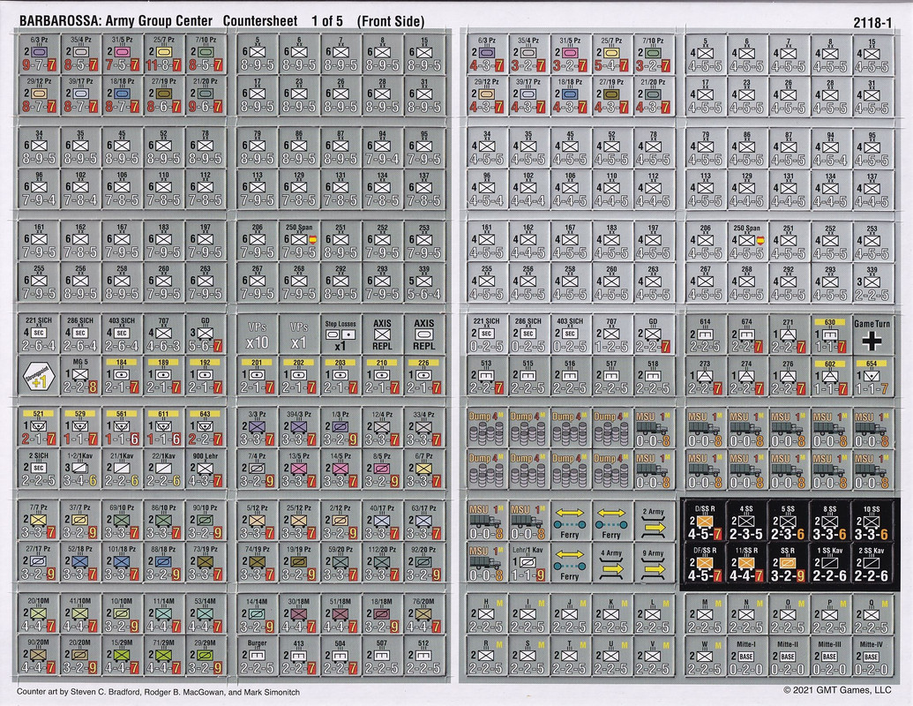Select the black D/SS R 4-5-7 counter

pos(705,522)
